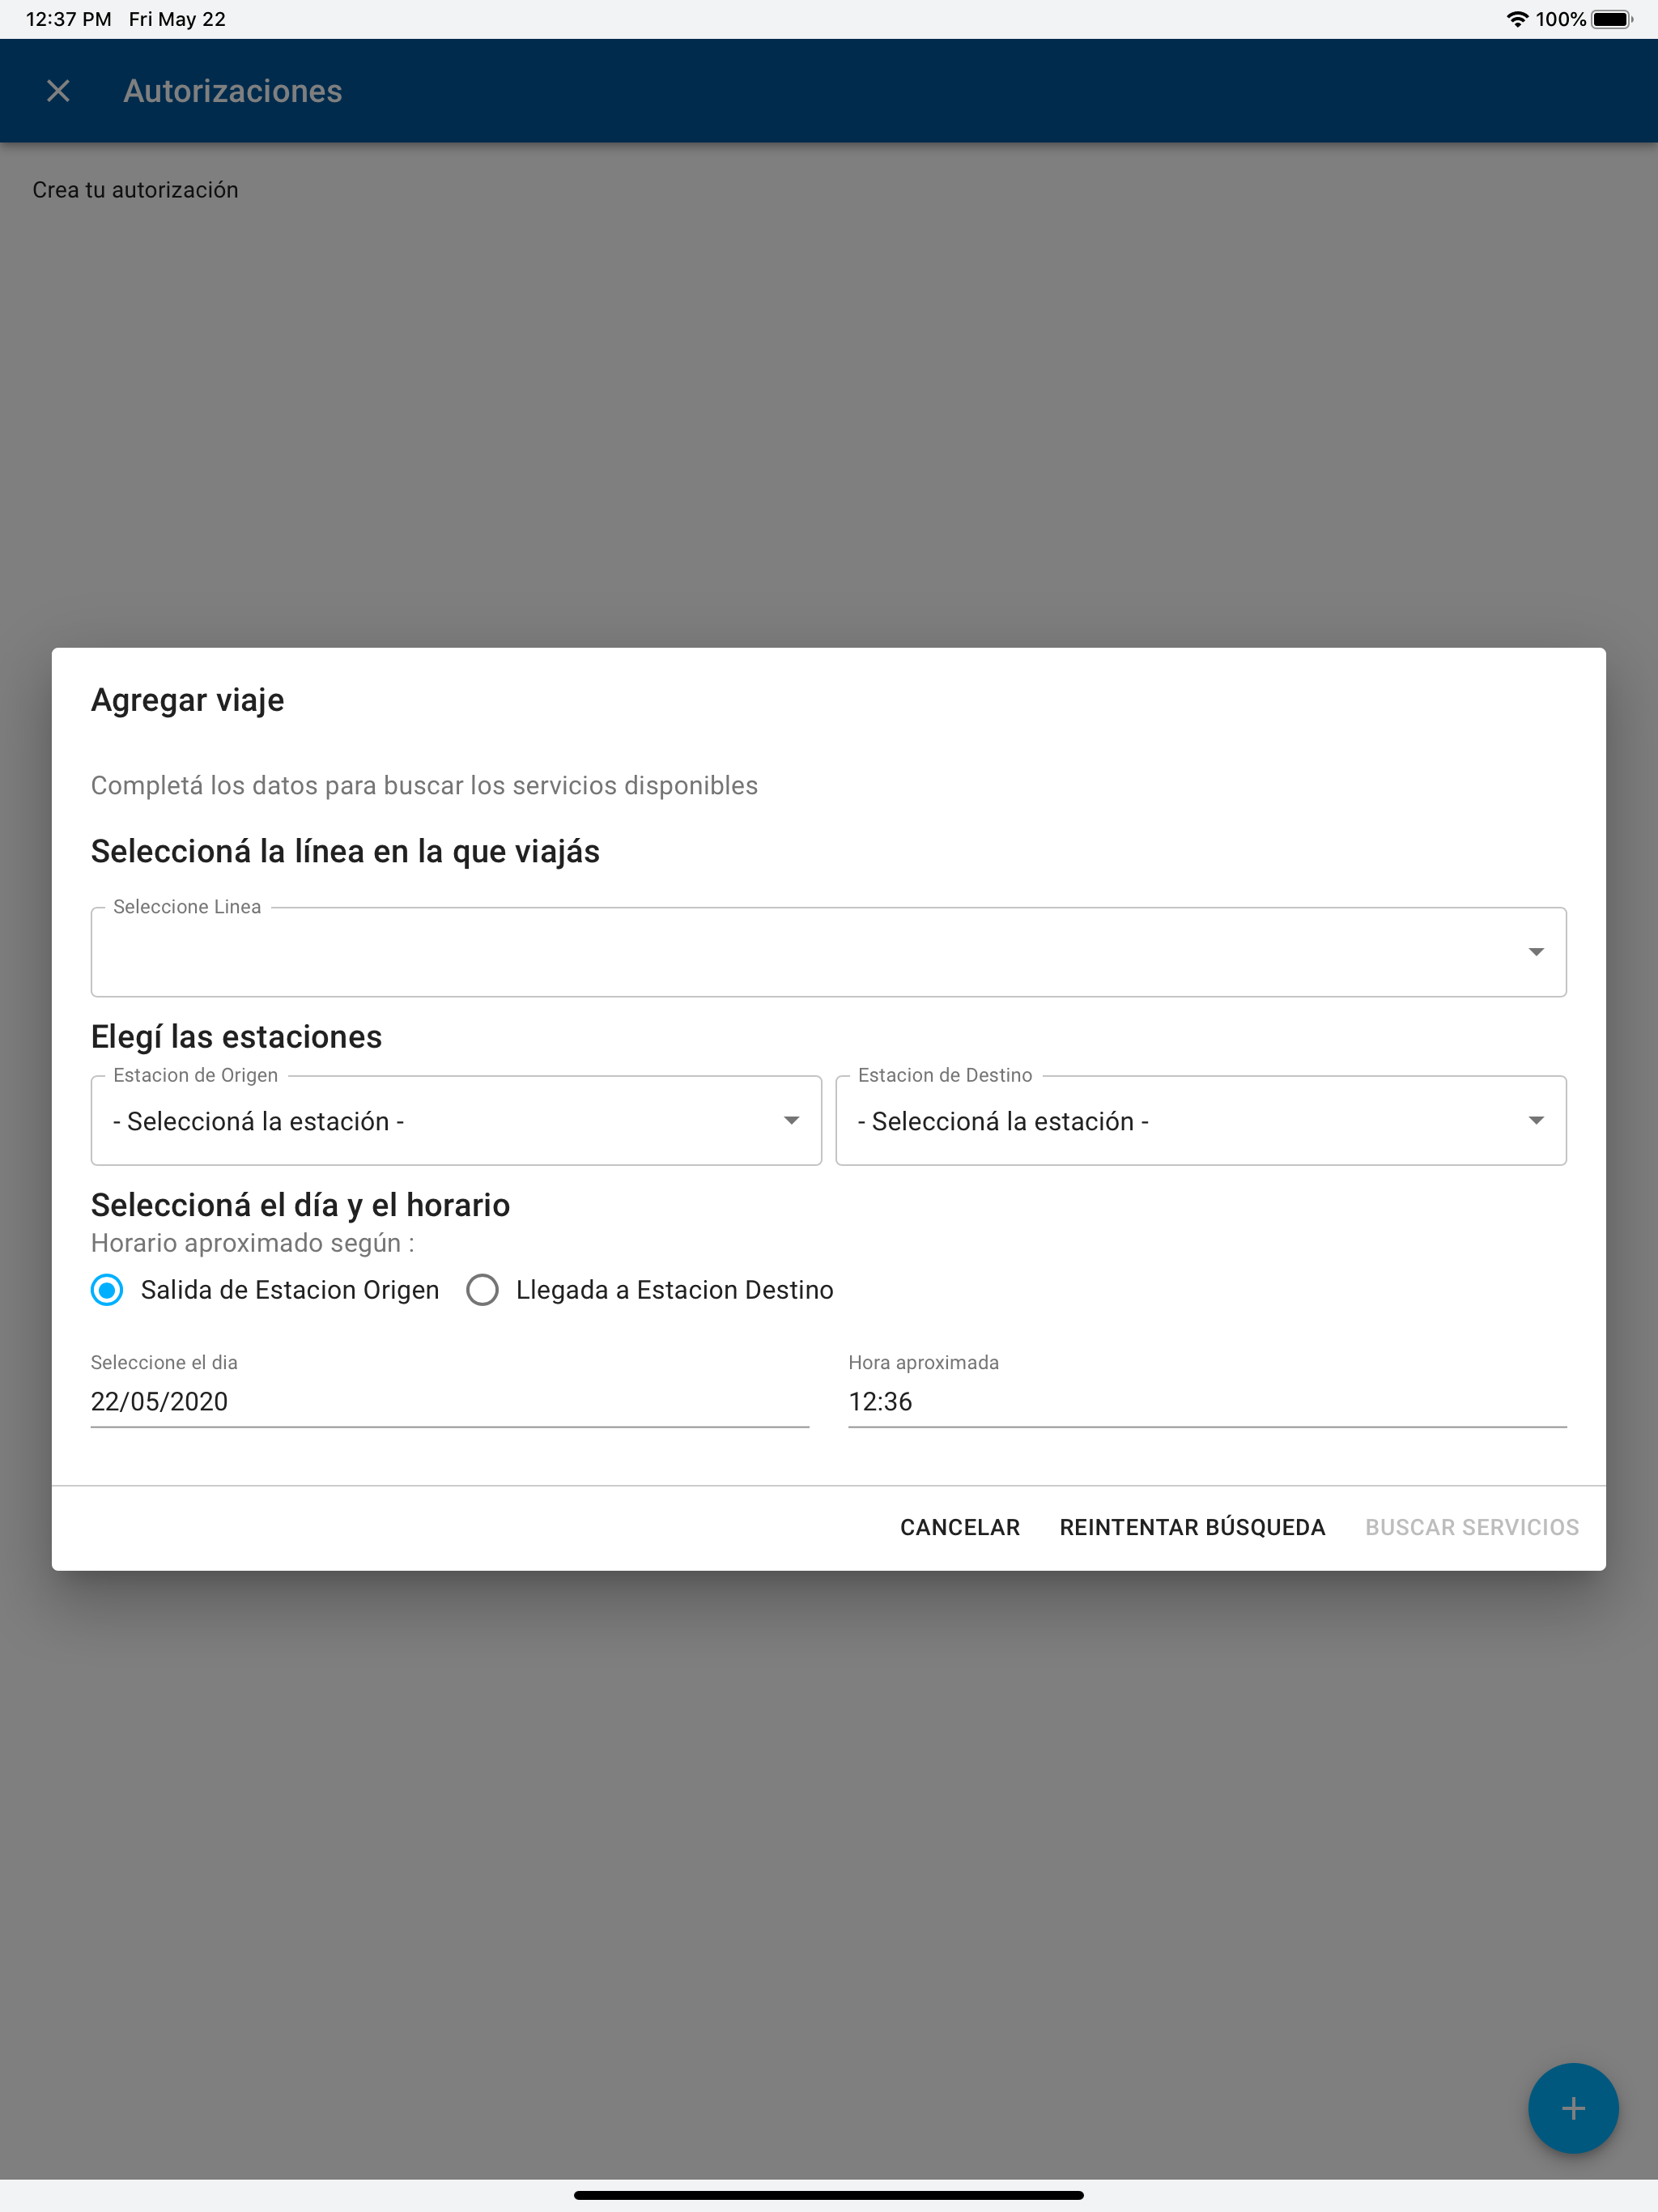Screen dimensions: 1658x2212
Task: Expand the Estacion de Origen dropdown
Action: pyautogui.click(x=456, y=1120)
